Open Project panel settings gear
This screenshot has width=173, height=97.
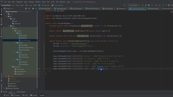(33, 9)
